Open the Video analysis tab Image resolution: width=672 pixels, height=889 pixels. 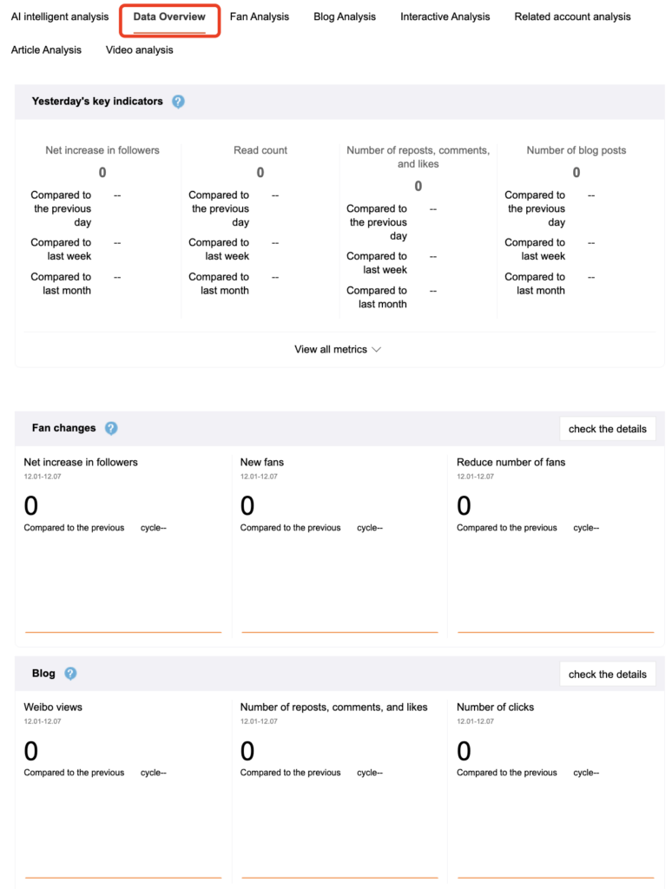click(139, 49)
